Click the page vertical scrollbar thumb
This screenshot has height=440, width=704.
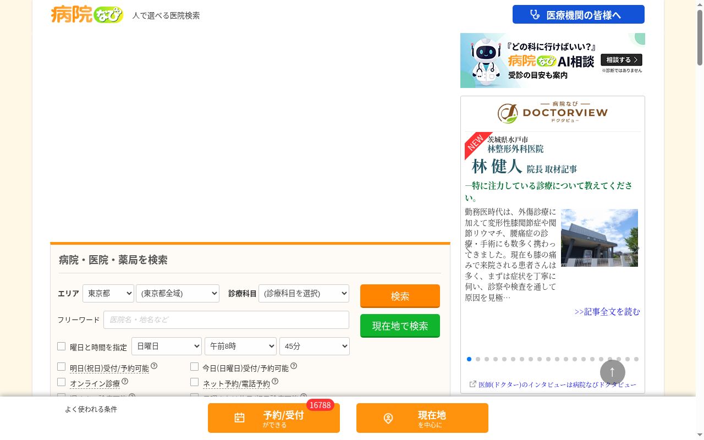tap(700, 37)
